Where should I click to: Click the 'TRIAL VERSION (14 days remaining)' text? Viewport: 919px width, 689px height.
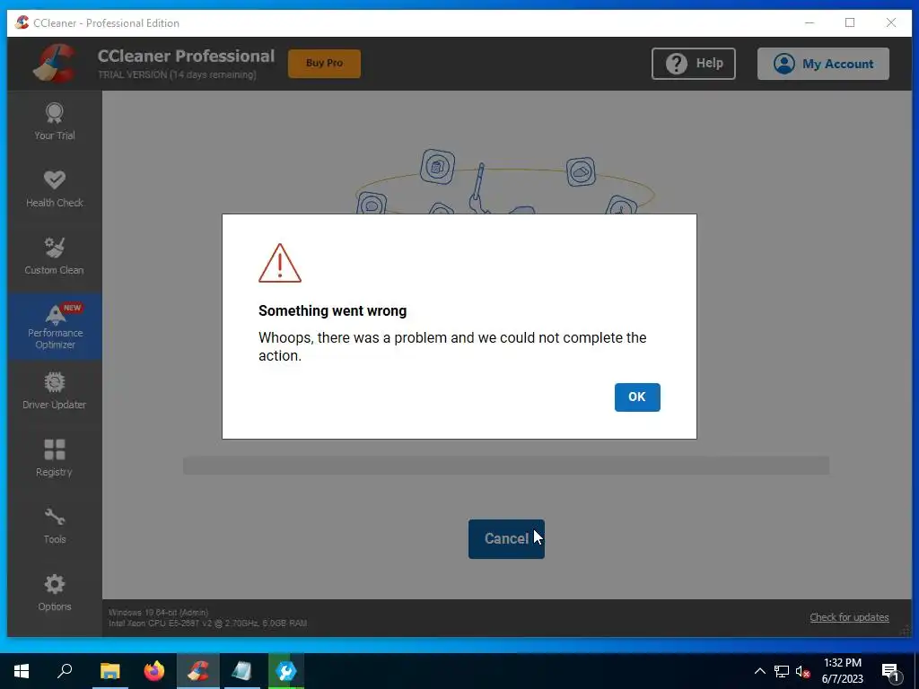177,75
